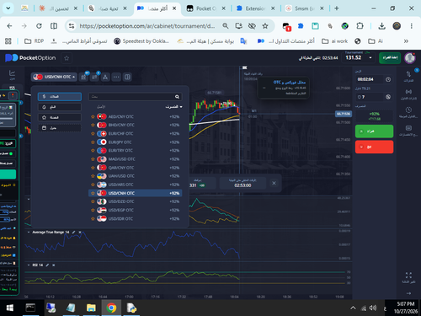421x316 pixels.
Task: Choose the MAD/USD OTC asset name
Action: point(122,159)
